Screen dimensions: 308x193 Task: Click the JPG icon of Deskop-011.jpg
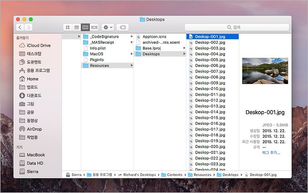tap(191, 94)
